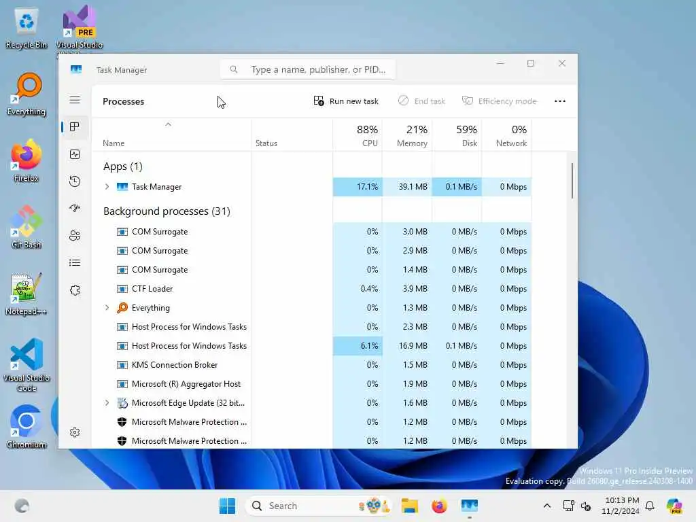
Task: Select COM Surrogate using 1.4 MB
Action: 312,270
